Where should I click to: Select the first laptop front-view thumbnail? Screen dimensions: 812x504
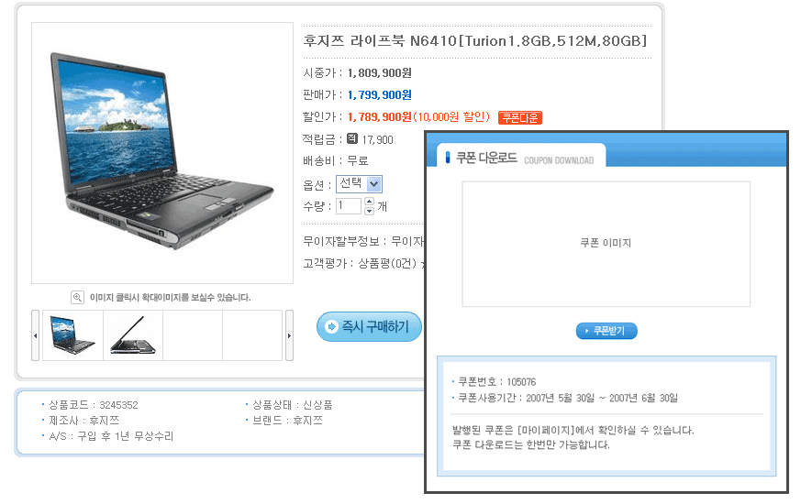pos(73,335)
